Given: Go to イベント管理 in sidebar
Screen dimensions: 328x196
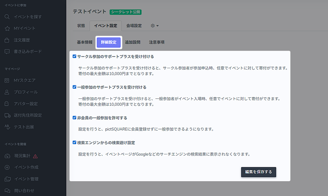Looking at the screenshot, I should tap(26, 179).
